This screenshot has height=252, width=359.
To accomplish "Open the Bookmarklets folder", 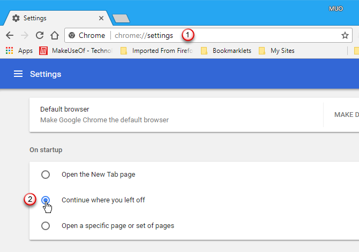I will click(x=226, y=51).
